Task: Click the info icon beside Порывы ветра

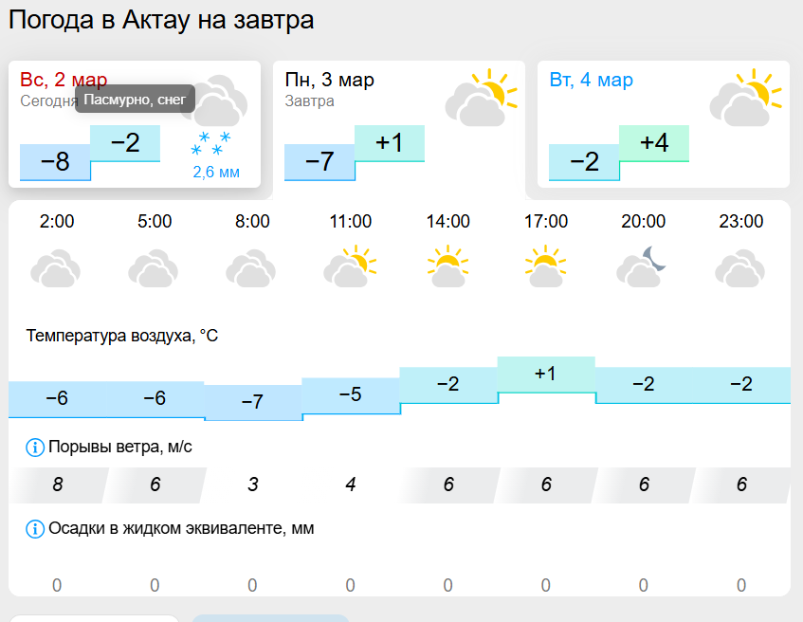Action: click(35, 447)
